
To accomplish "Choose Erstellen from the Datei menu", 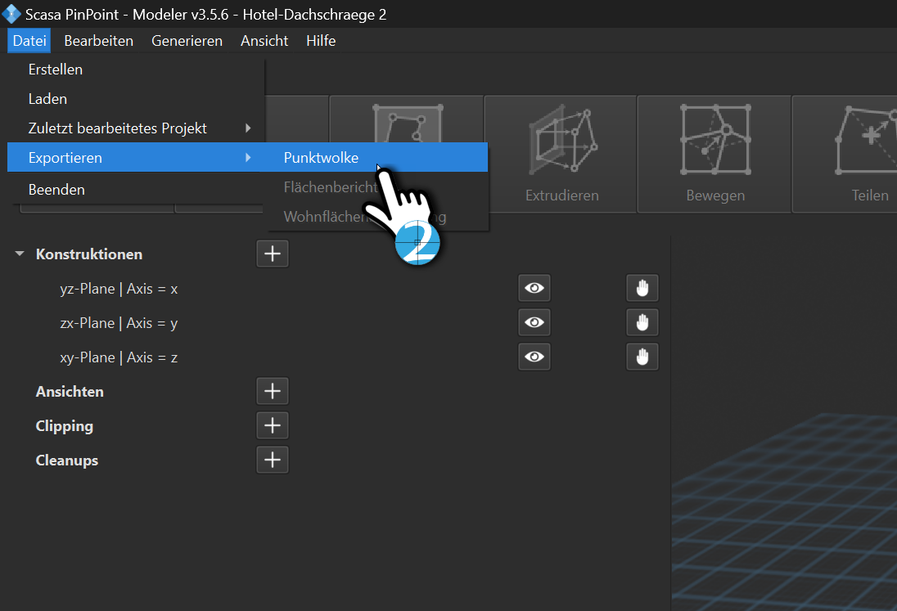I will click(x=136, y=70).
